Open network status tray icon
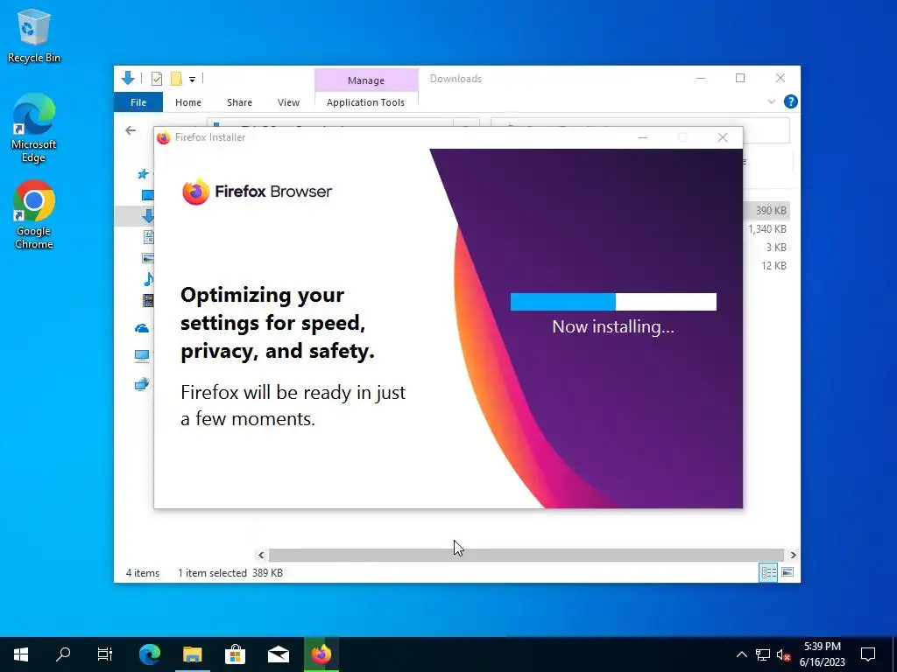The height and width of the screenshot is (672, 897). 763,654
